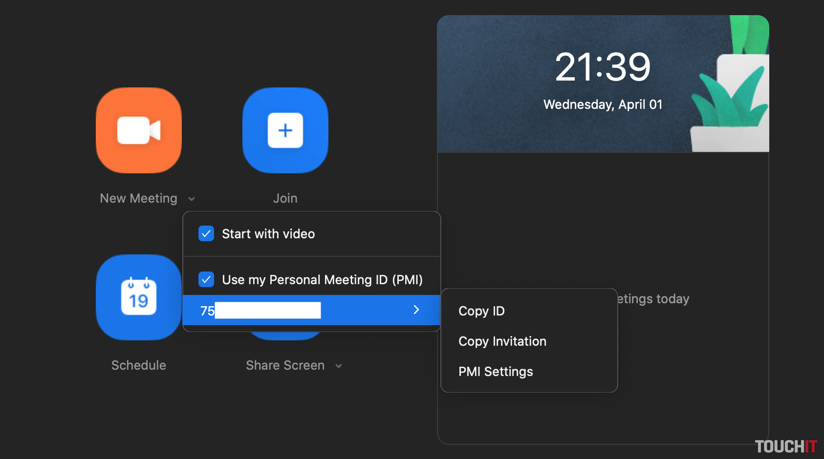Screen dimensions: 824x459
Task: Click the orange New Meeting camera icon
Action: (x=139, y=130)
